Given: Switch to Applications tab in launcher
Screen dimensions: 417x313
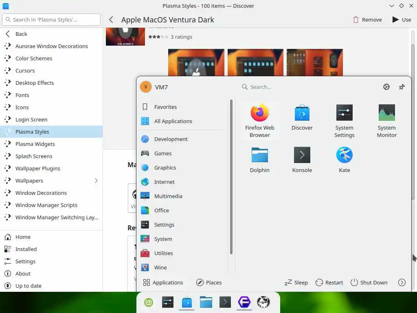Looking at the screenshot, I should (x=163, y=282).
